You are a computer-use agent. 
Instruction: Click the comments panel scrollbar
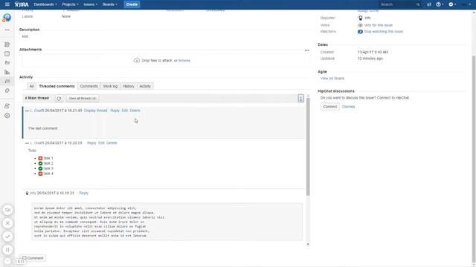point(308,147)
